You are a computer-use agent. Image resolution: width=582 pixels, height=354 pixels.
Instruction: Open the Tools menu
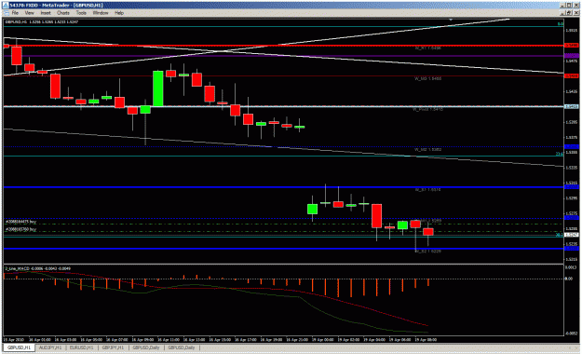coord(81,13)
